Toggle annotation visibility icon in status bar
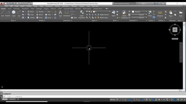 point(153,99)
